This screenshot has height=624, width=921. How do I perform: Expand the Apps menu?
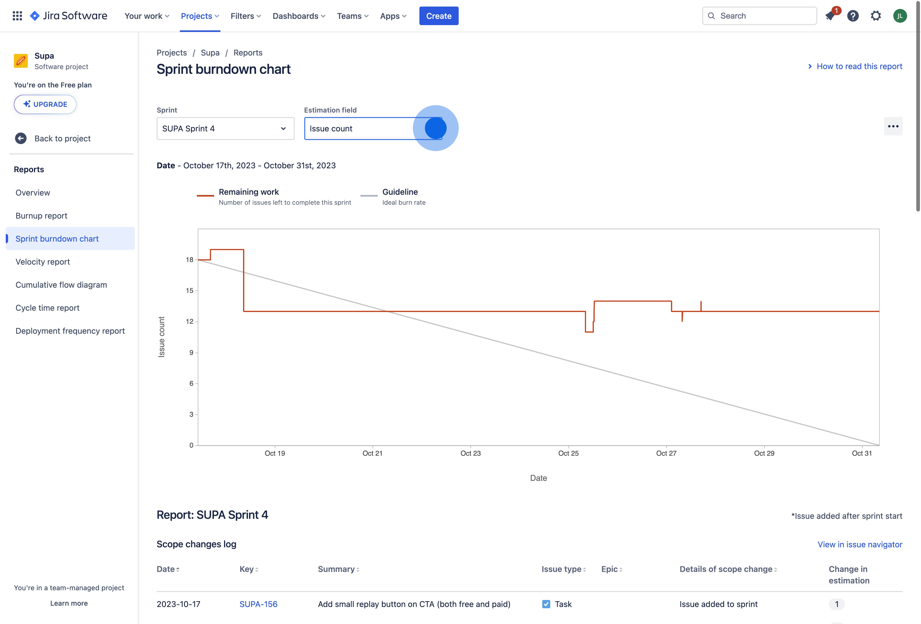[x=393, y=16]
